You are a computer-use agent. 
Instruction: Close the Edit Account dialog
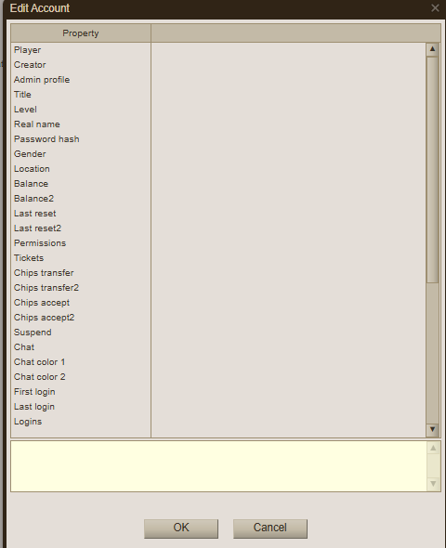click(435, 7)
